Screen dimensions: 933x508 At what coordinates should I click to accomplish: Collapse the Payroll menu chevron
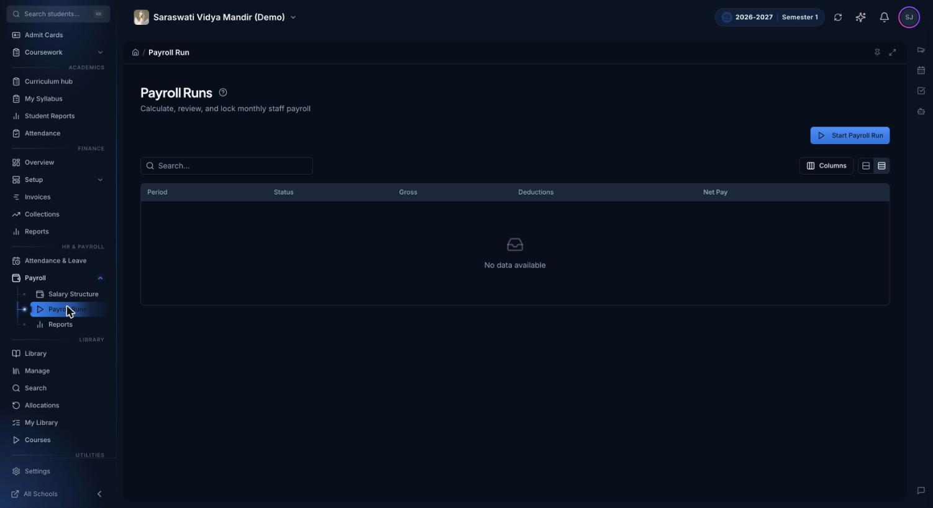point(101,278)
